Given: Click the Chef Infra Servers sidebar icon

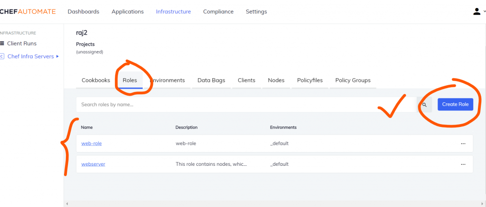Looking at the screenshot, I should 2,56.
